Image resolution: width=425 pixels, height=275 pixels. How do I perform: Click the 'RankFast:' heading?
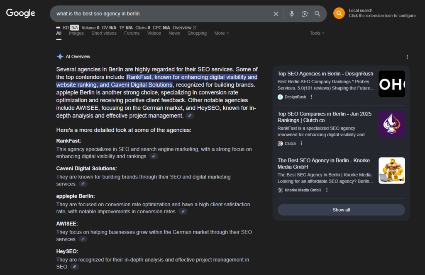click(68, 141)
